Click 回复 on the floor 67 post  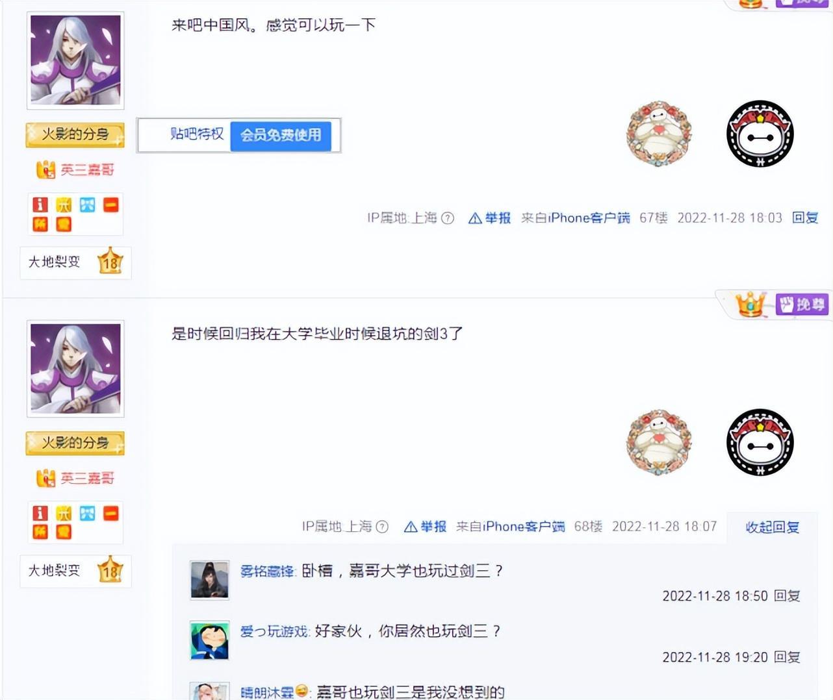click(805, 218)
